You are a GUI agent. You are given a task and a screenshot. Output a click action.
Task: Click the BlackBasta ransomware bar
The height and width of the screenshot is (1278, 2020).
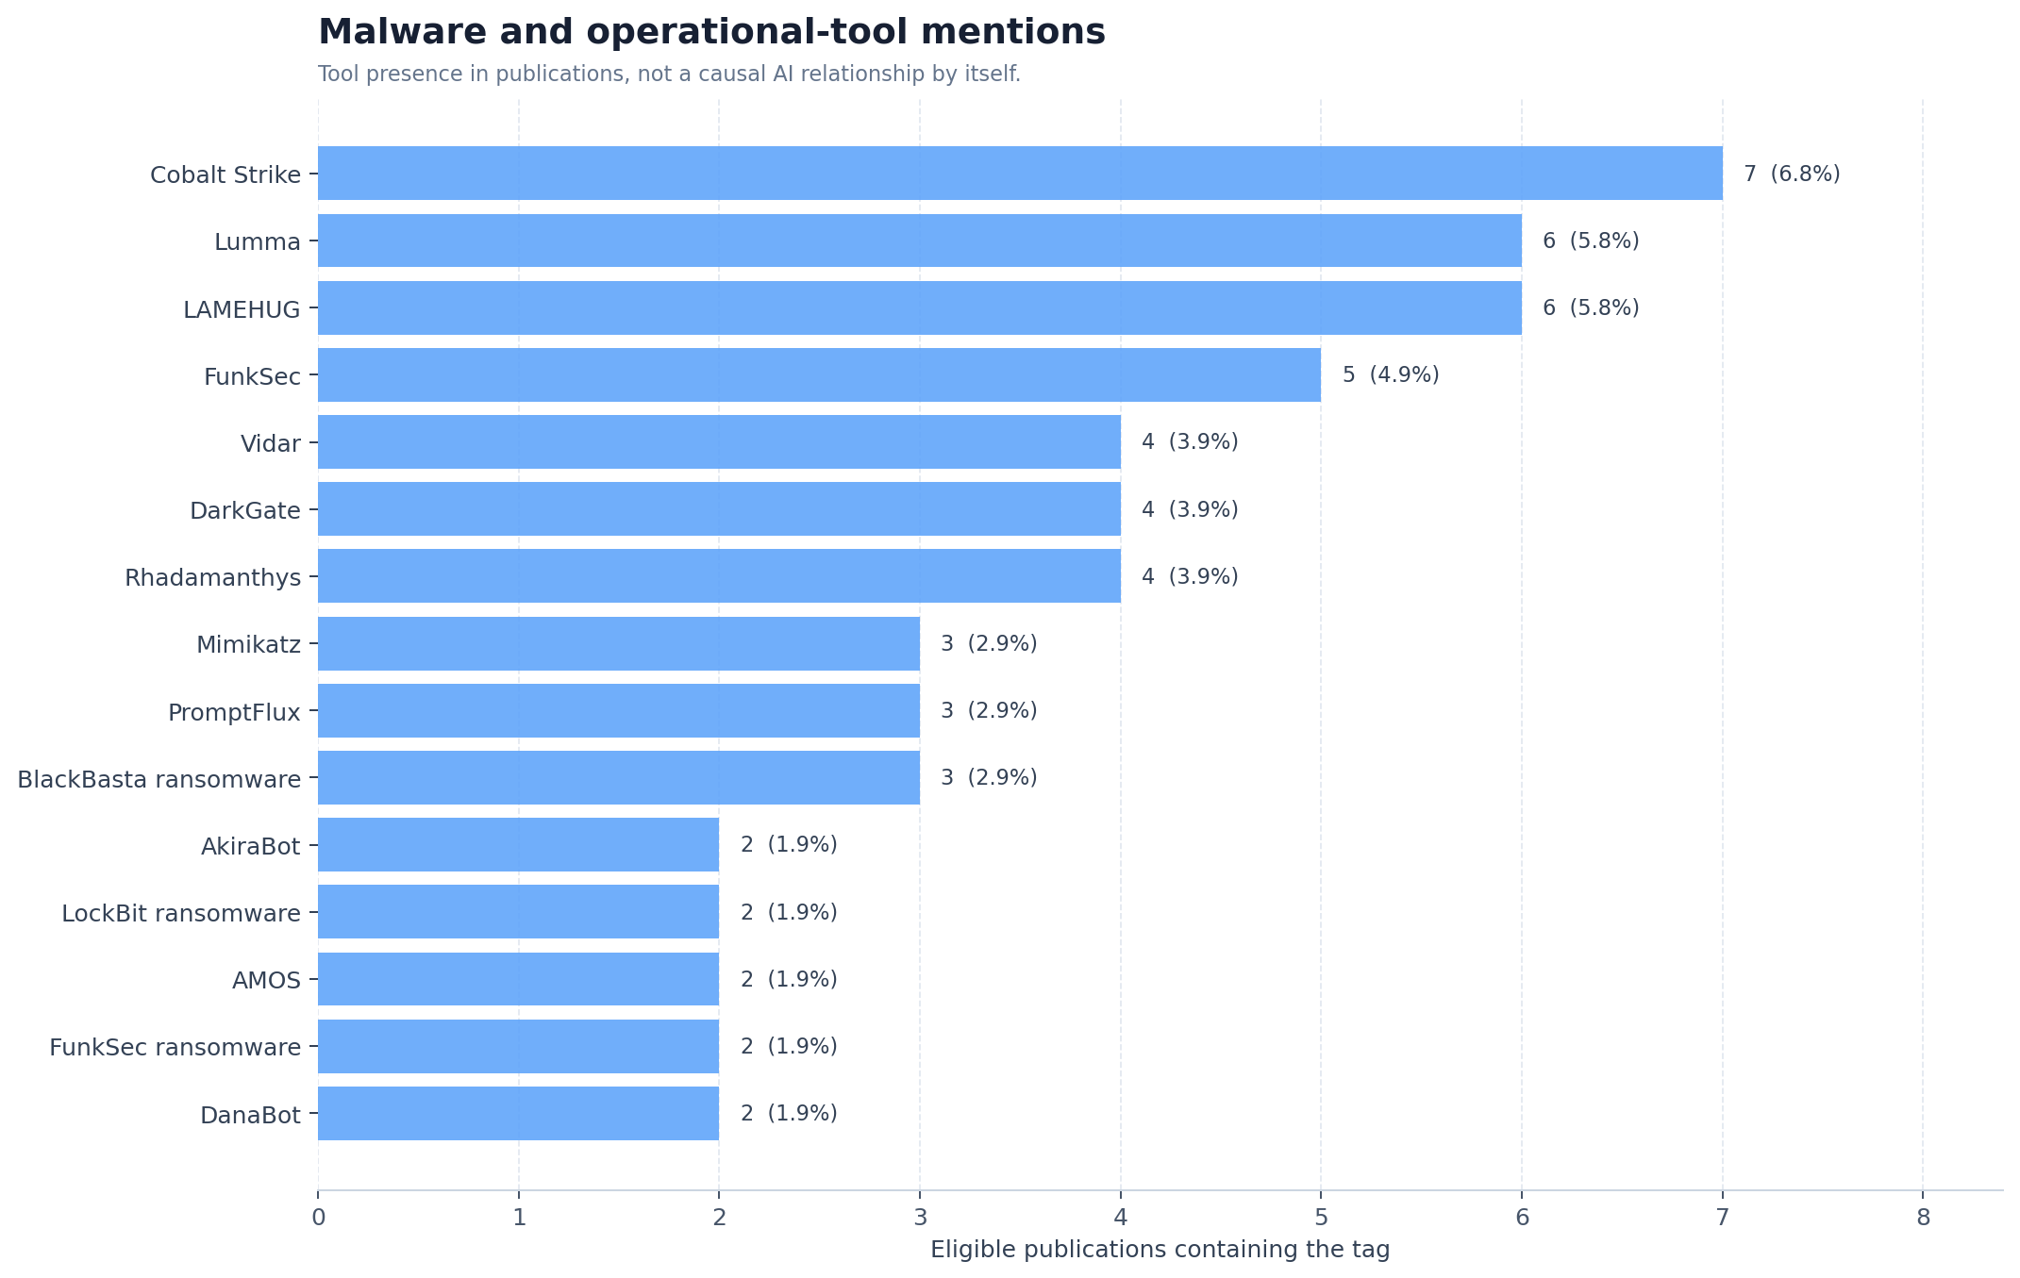point(619,777)
